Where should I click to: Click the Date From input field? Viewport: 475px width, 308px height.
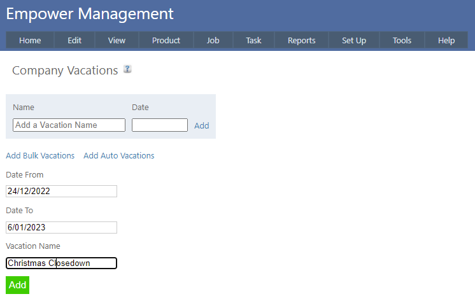[61, 192]
